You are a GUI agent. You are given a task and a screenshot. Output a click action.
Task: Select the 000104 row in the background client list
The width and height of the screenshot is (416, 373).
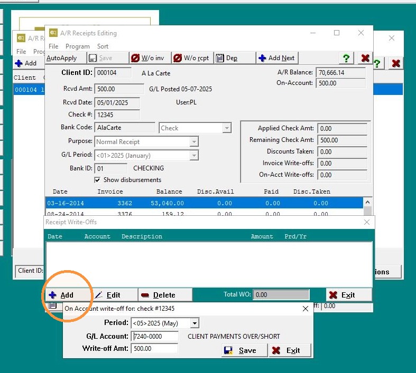(x=29, y=90)
